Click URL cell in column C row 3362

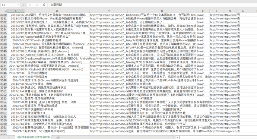(x=108, y=131)
